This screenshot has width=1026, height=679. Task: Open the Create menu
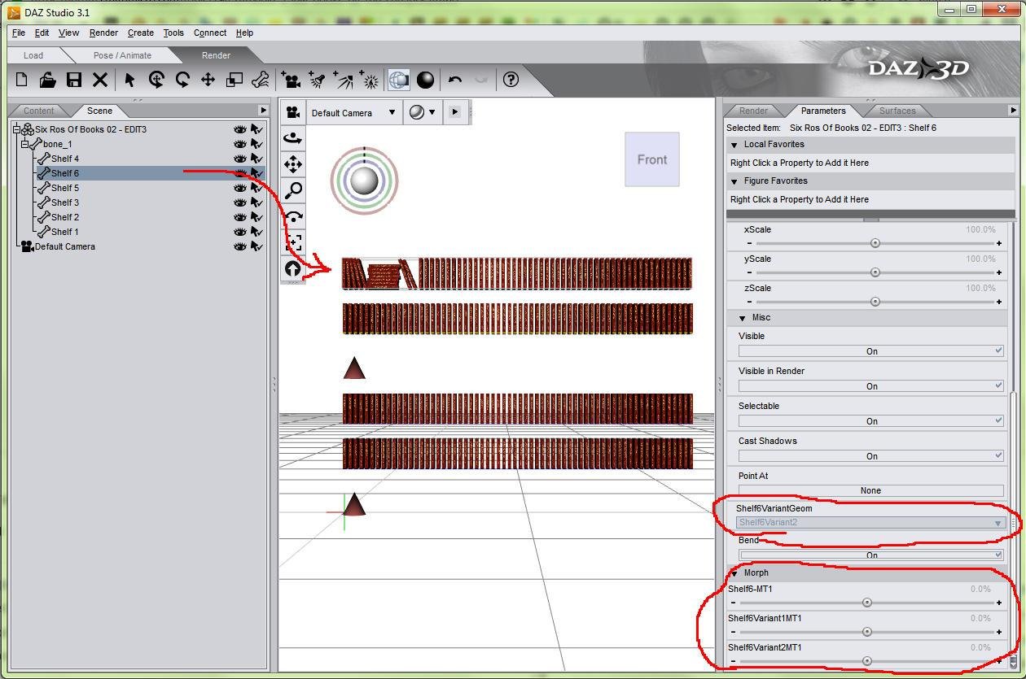coord(140,33)
